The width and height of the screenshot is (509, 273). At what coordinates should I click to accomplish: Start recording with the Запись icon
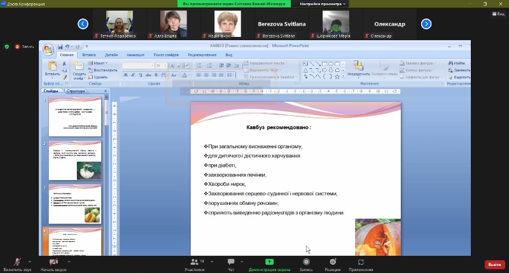(x=307, y=262)
